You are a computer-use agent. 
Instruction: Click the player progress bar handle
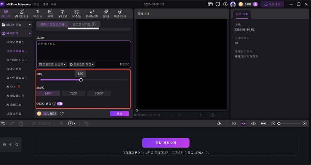coord(137,110)
